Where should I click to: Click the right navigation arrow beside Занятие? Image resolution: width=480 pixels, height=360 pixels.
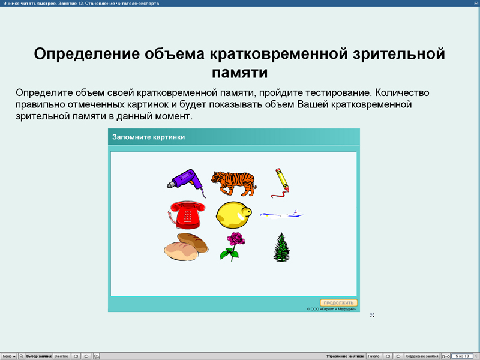[x=88, y=356]
